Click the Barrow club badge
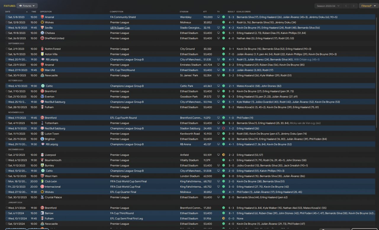This screenshot has height=230, width=379. coord(42,213)
